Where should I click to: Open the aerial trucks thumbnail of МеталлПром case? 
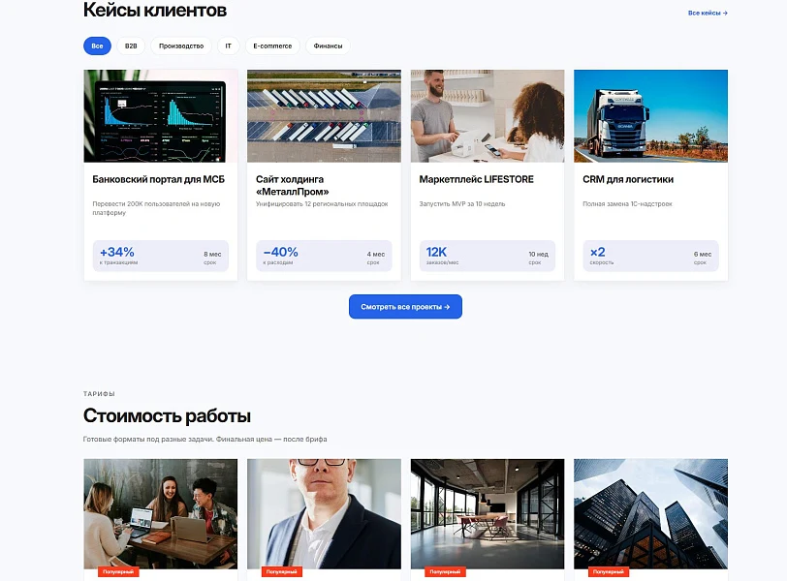(x=324, y=116)
